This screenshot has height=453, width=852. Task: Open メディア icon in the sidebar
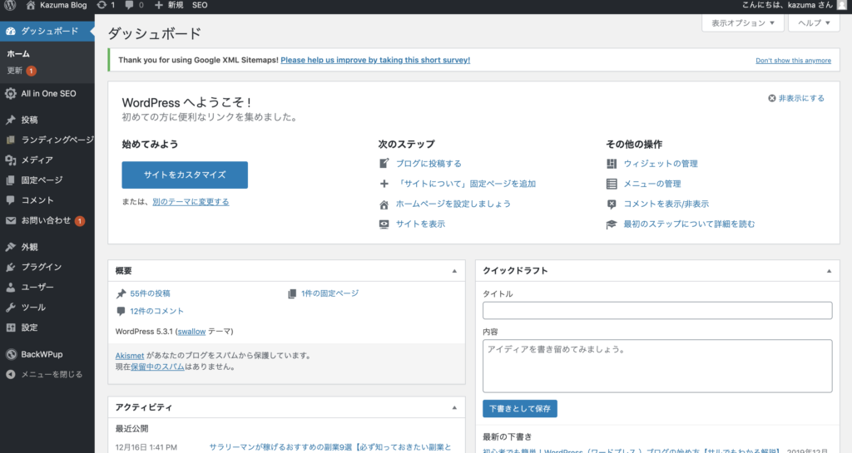[10, 160]
